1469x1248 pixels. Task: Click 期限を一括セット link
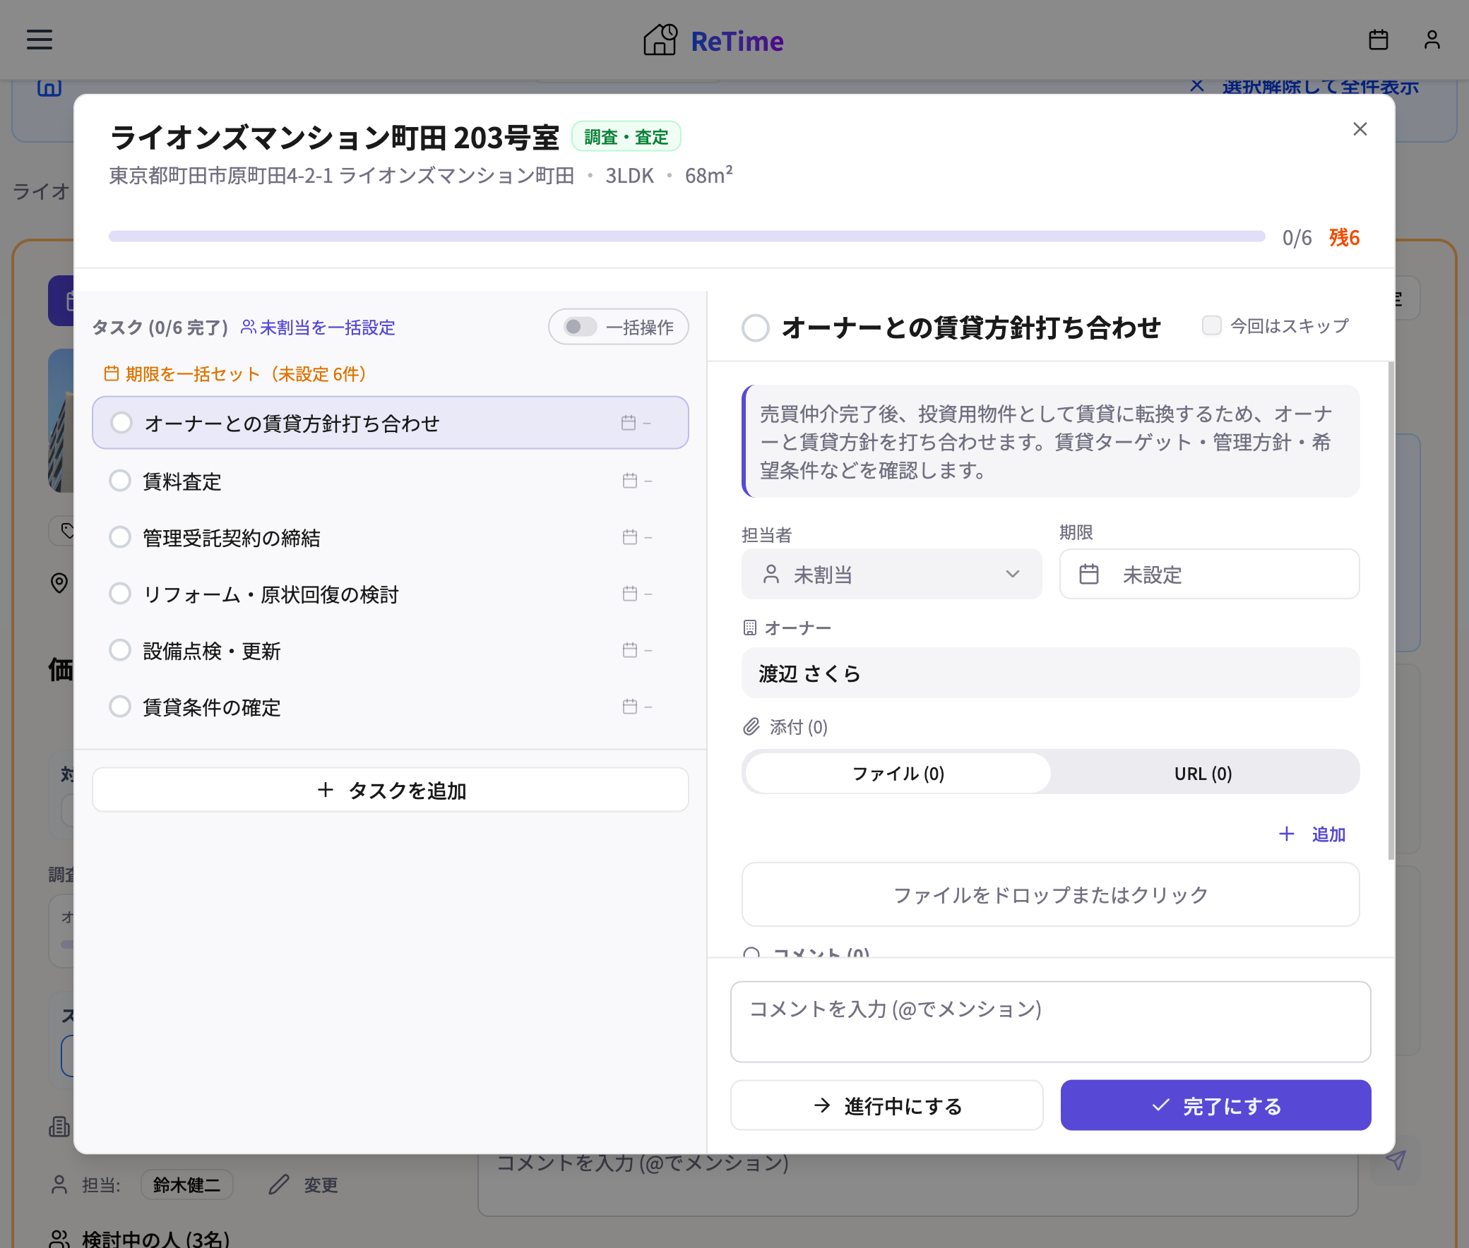coord(235,373)
